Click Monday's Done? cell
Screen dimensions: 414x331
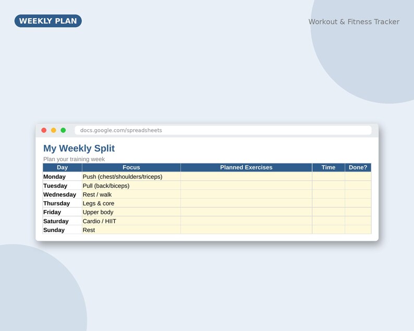(x=358, y=177)
